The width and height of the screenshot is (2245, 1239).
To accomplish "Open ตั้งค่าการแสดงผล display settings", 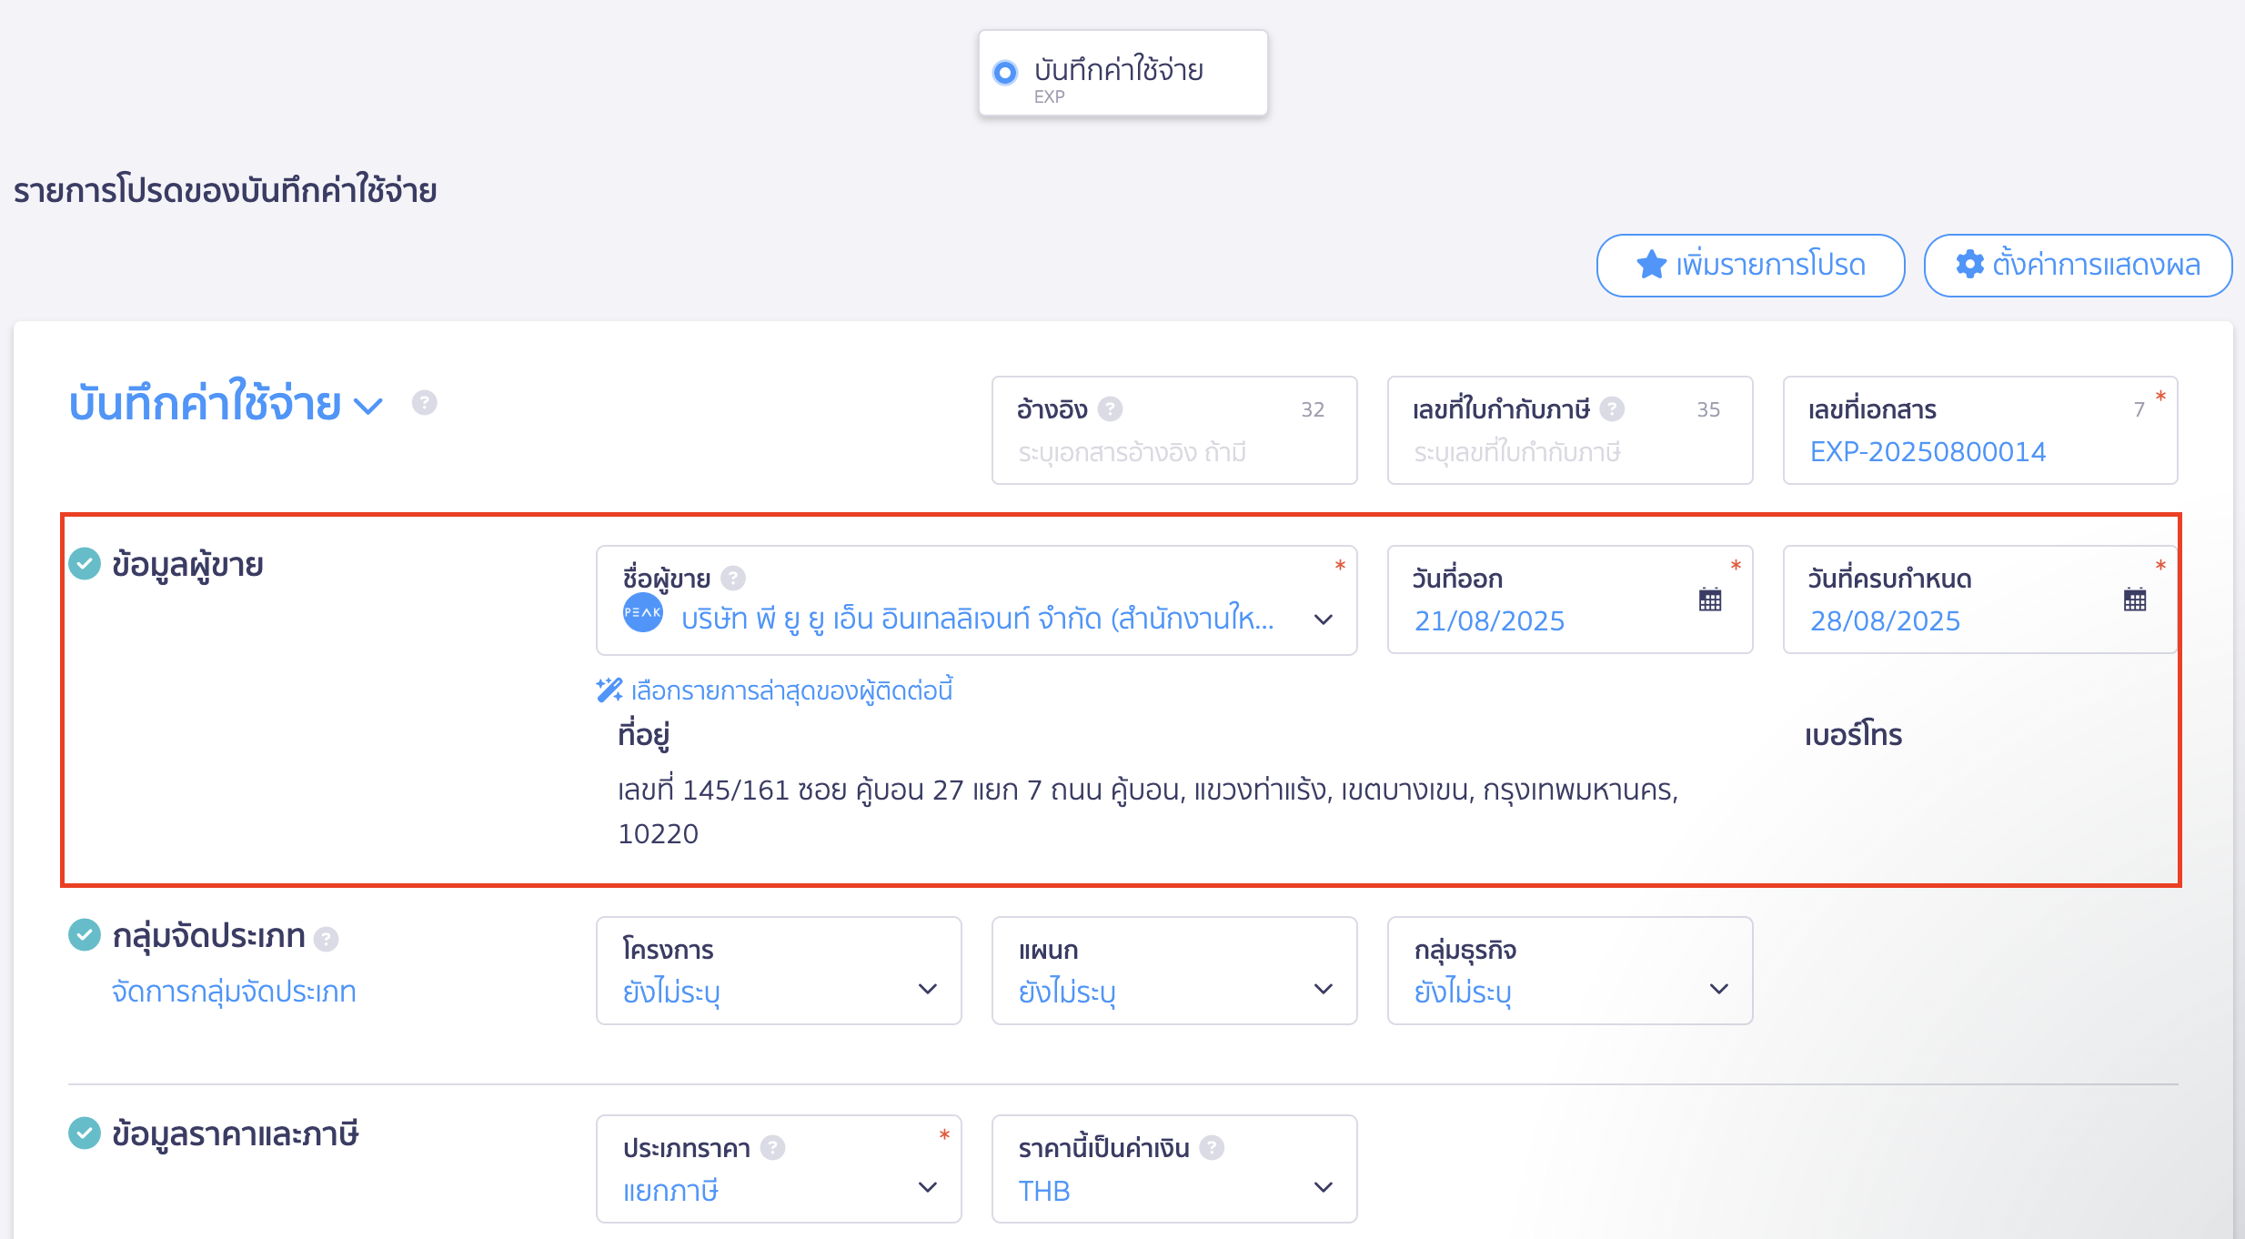I will [x=2078, y=266].
